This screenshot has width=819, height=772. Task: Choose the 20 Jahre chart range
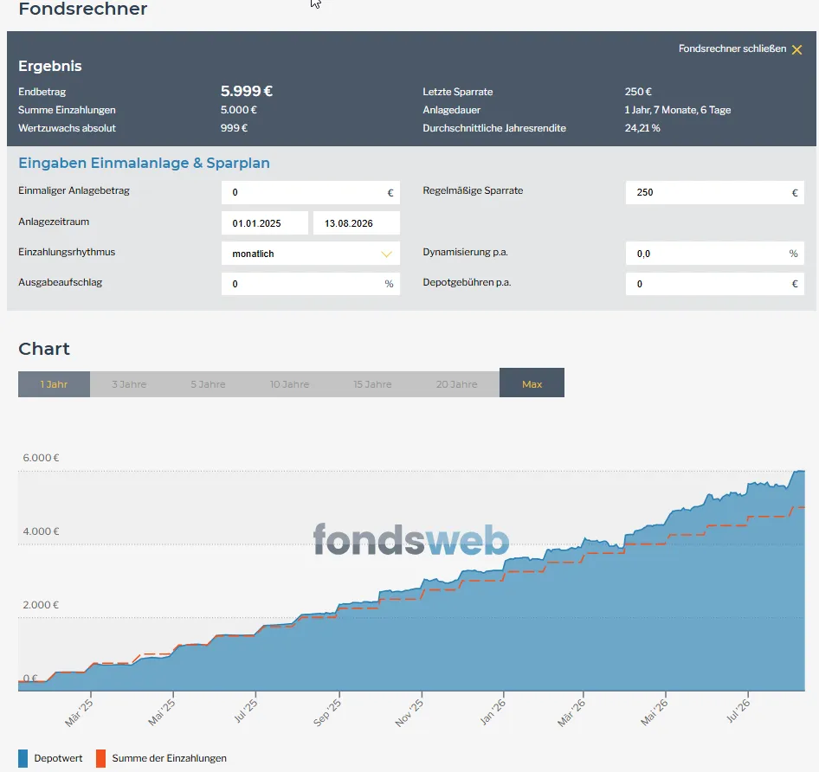click(x=456, y=384)
